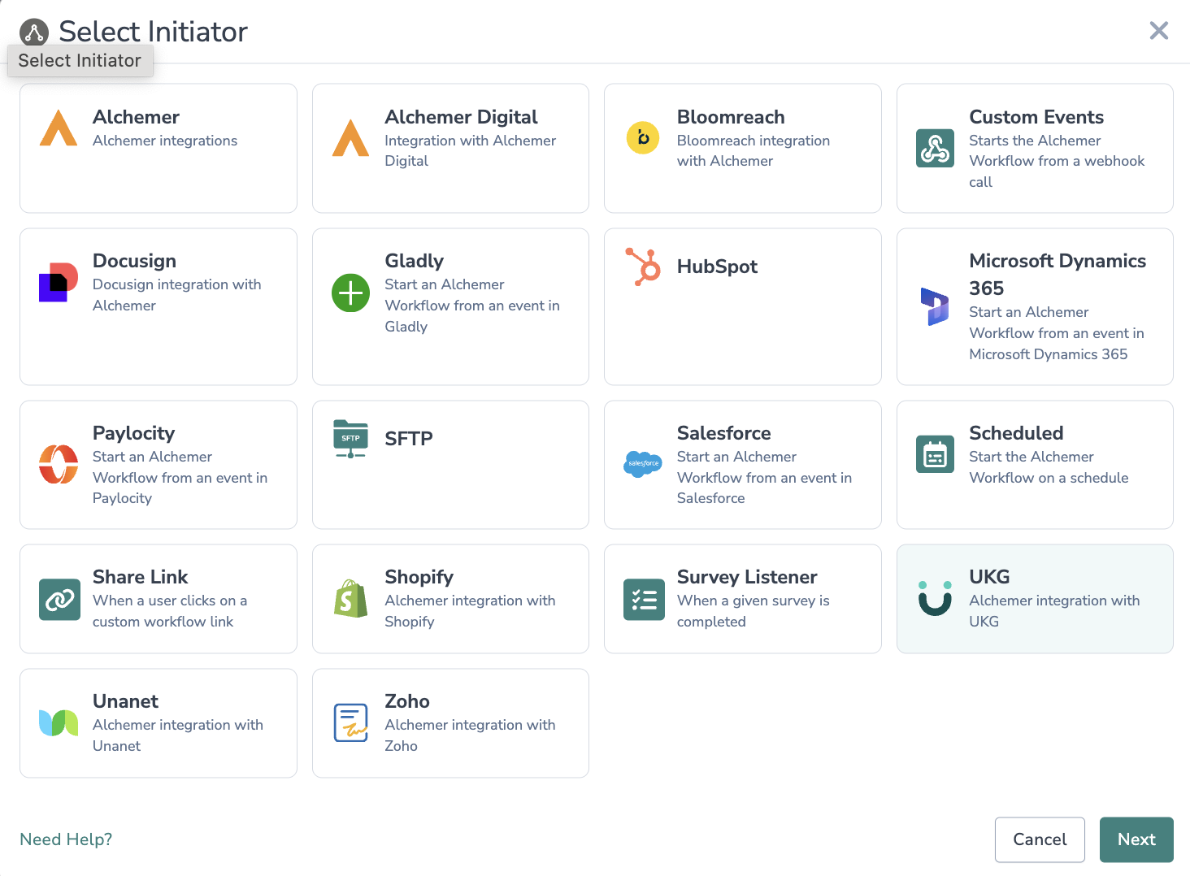Screen dimensions: 1190x876
Task: Click the Alchemer orange logo icon
Action: click(x=59, y=128)
